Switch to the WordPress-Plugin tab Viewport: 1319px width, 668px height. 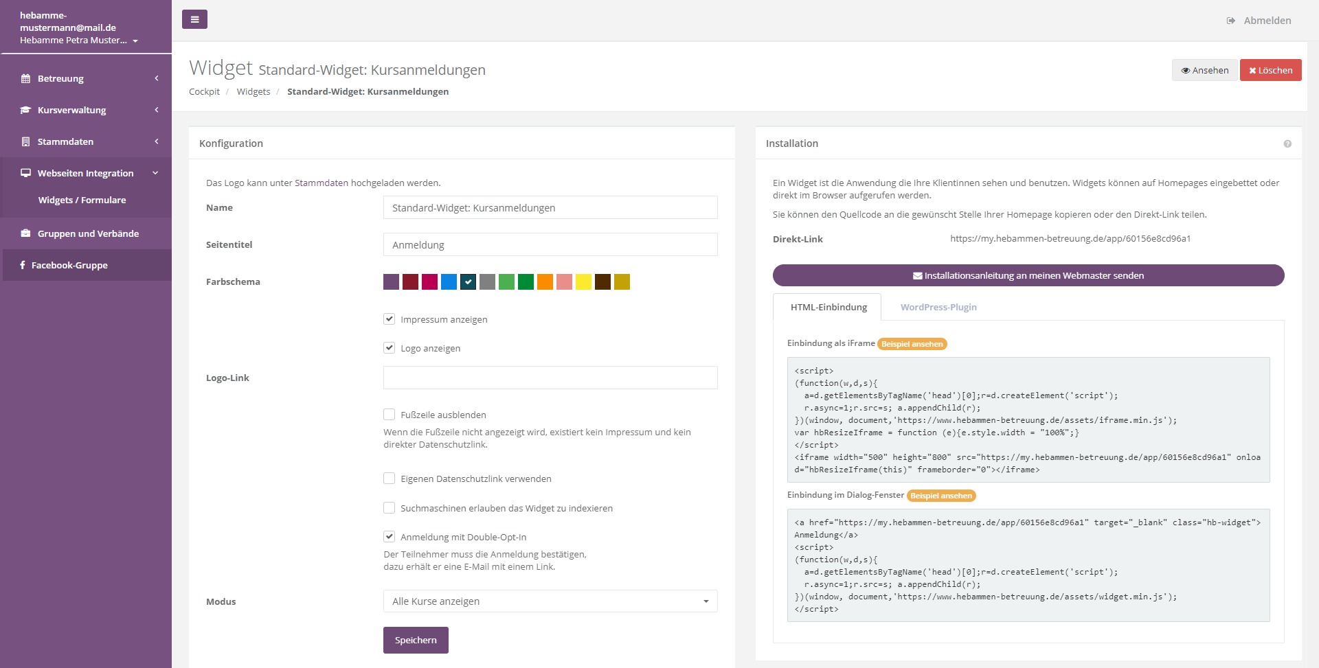pyautogui.click(x=938, y=307)
